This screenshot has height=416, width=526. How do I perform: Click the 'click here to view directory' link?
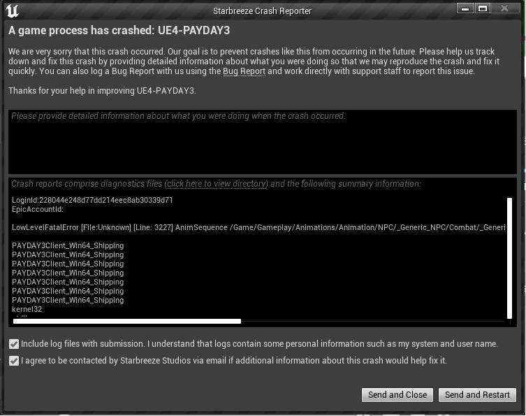(x=217, y=184)
